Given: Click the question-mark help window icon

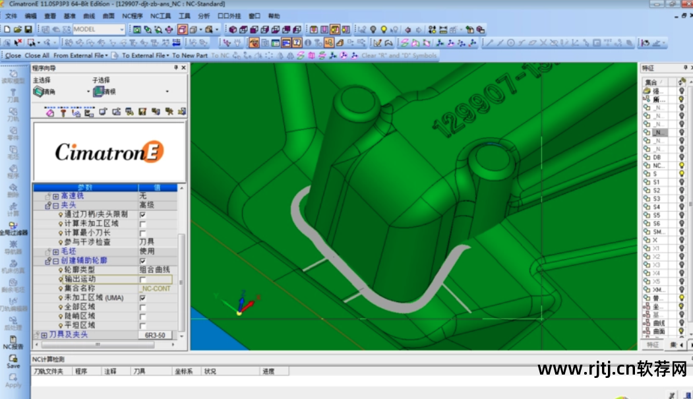Looking at the screenshot, I should (297, 42).
